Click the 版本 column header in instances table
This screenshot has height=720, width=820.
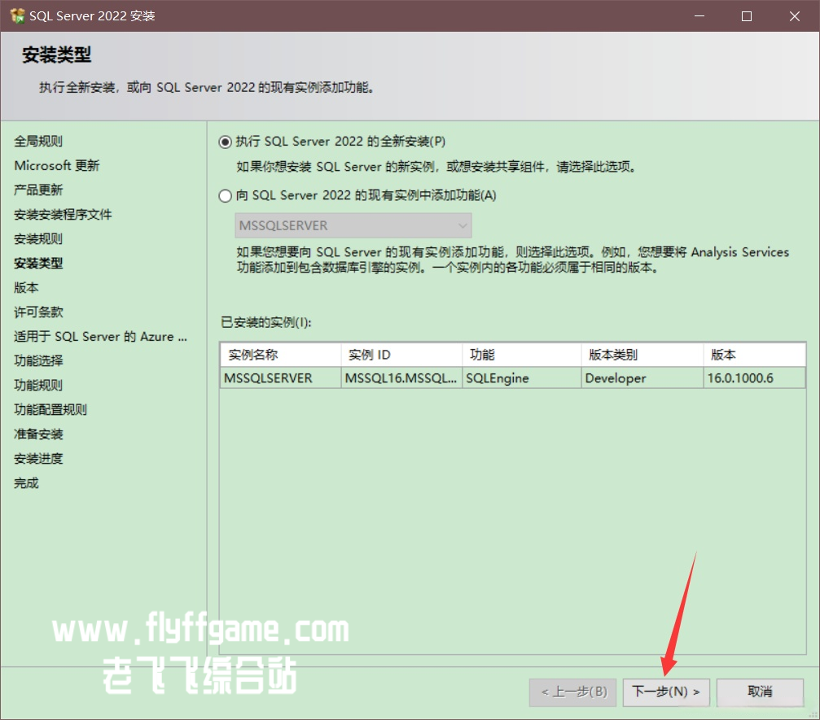(754, 355)
